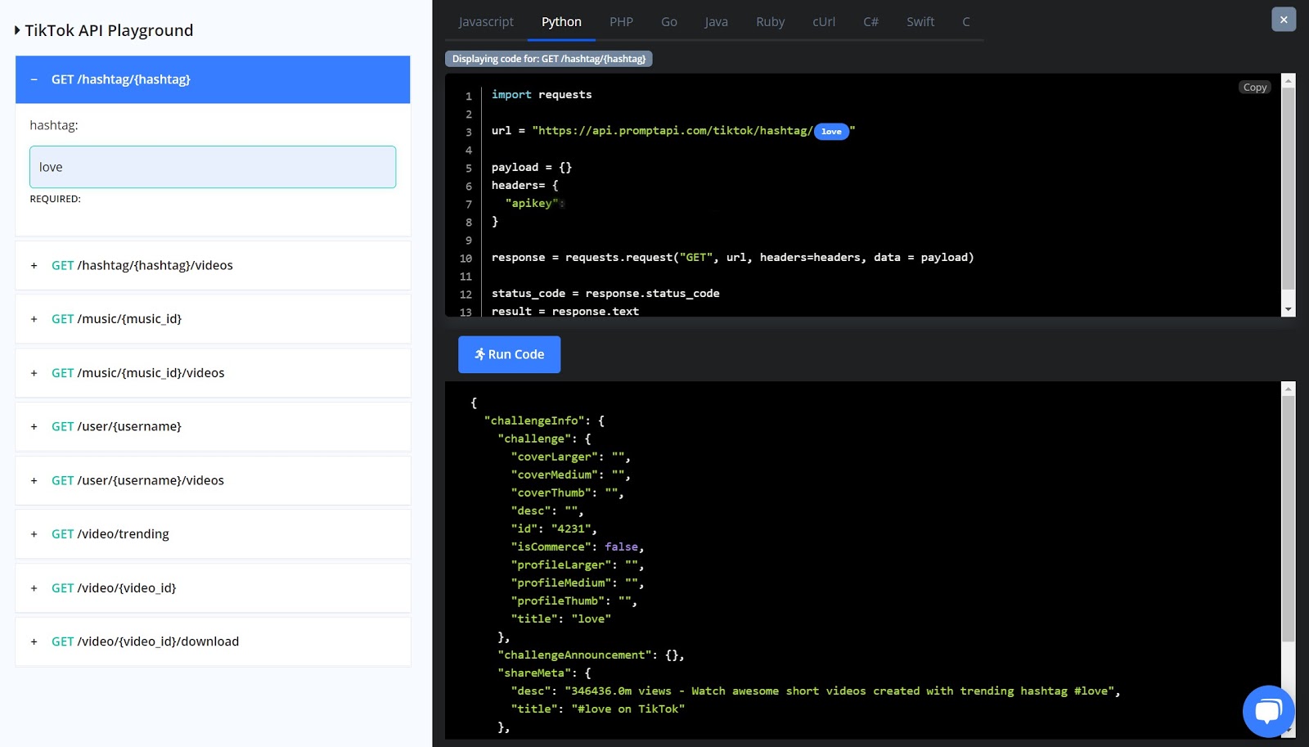Click the 'payload = {}' code line
The image size is (1309, 747).
click(532, 168)
